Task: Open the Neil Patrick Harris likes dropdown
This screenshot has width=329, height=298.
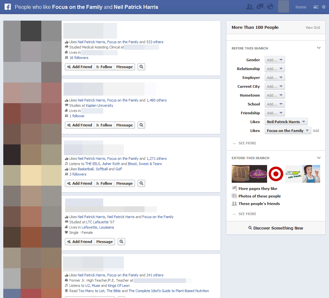Action: pyautogui.click(x=286, y=122)
